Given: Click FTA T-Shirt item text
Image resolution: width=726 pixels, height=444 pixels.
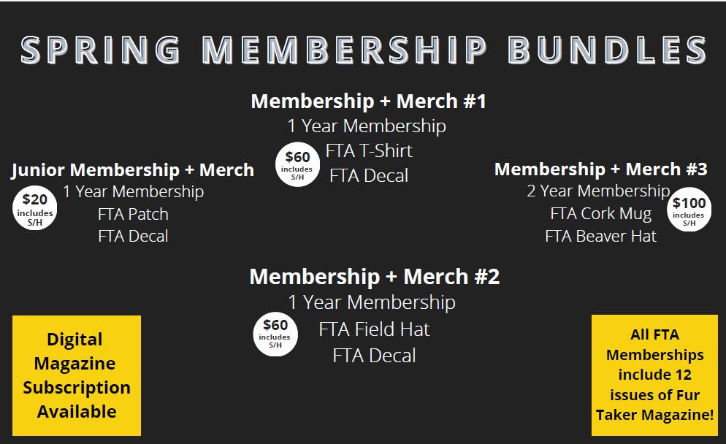Looking at the screenshot, I should point(369,151).
